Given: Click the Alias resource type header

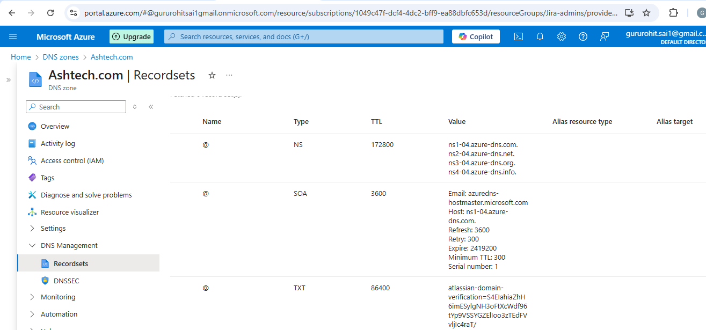Looking at the screenshot, I should pyautogui.click(x=583, y=122).
